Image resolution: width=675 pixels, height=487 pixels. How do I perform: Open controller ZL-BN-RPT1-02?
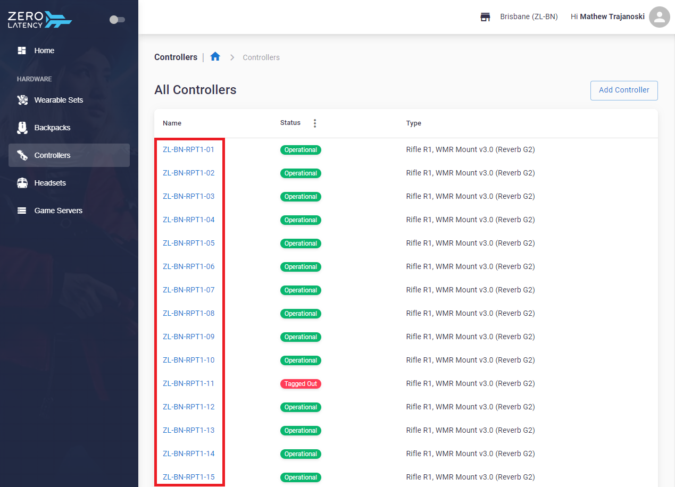click(188, 173)
